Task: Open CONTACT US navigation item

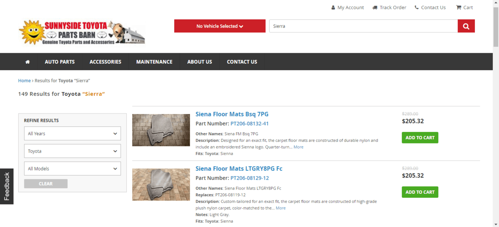Action: (242, 62)
